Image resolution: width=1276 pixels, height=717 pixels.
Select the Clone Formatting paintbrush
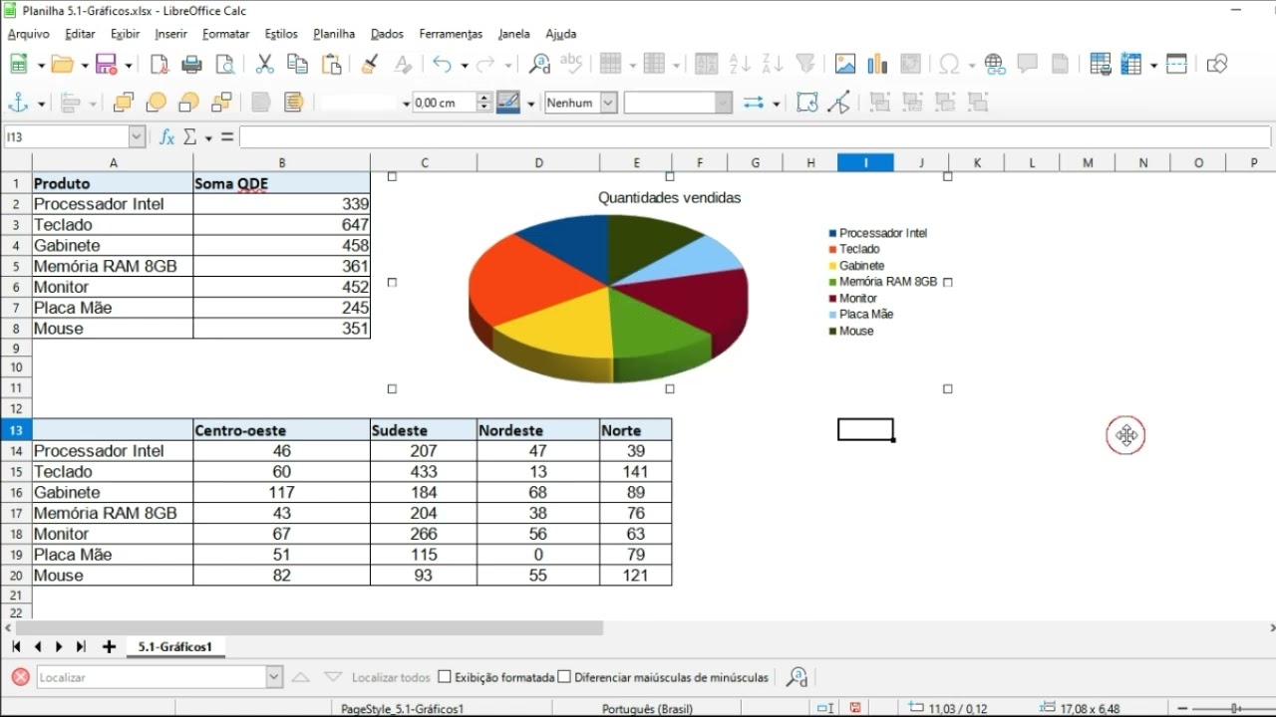pos(370,64)
